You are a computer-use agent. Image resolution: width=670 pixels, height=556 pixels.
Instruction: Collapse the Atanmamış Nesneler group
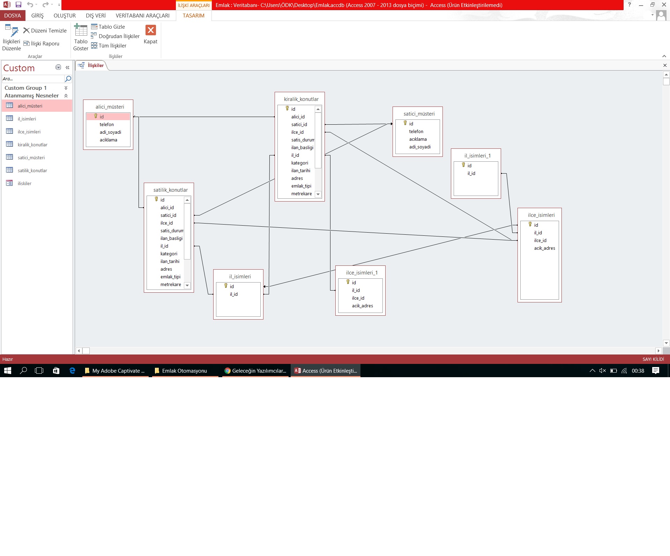(x=66, y=96)
